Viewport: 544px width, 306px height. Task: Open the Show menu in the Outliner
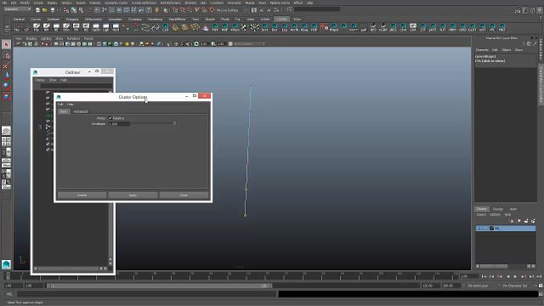[53, 80]
